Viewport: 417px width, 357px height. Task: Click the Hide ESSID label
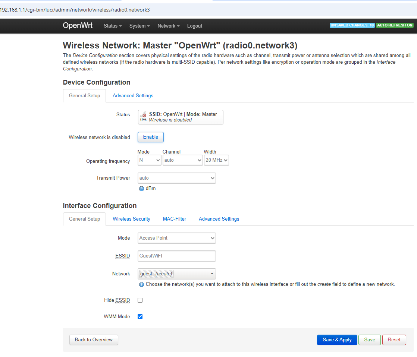coord(117,300)
